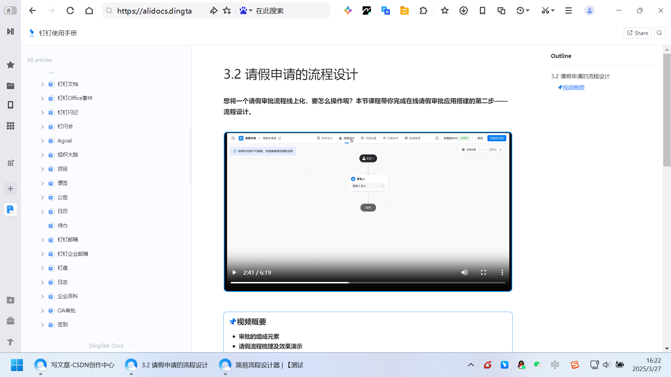The image size is (671, 377).
Task: Expand the 钉钉邮箱 tree item
Action: pos(42,240)
